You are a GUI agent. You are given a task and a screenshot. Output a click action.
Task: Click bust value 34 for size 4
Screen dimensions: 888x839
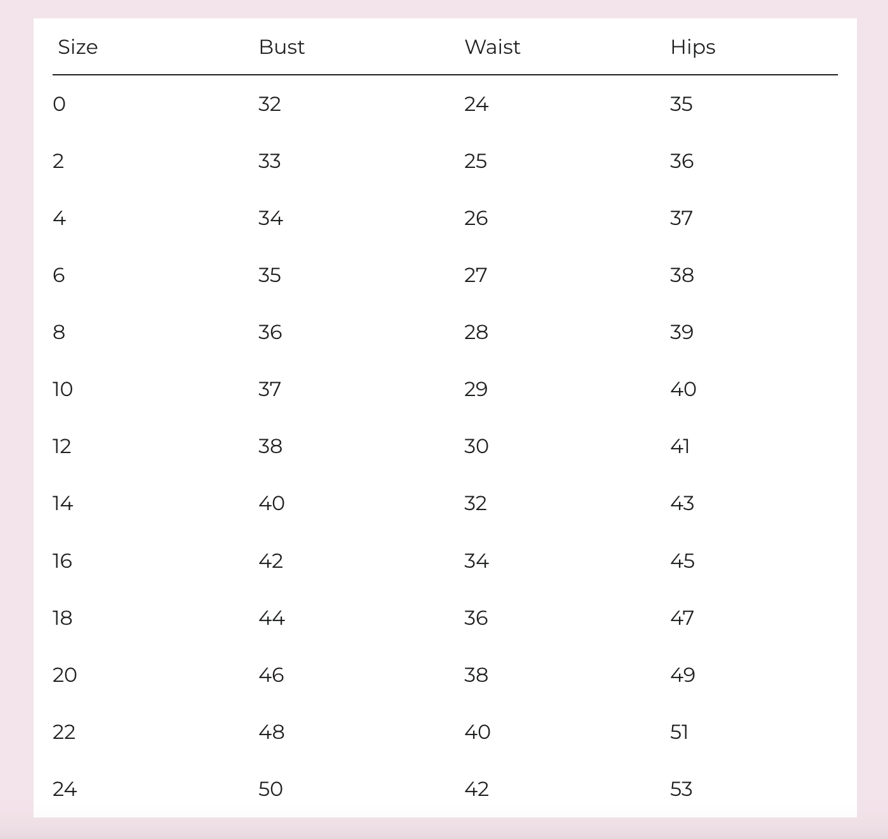tap(270, 218)
